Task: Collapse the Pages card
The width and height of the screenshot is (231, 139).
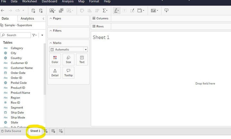Action: pos(51,18)
